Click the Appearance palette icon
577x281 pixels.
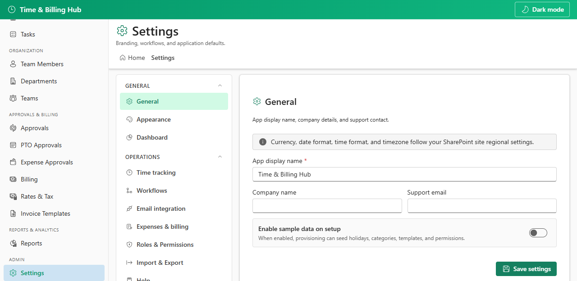129,119
